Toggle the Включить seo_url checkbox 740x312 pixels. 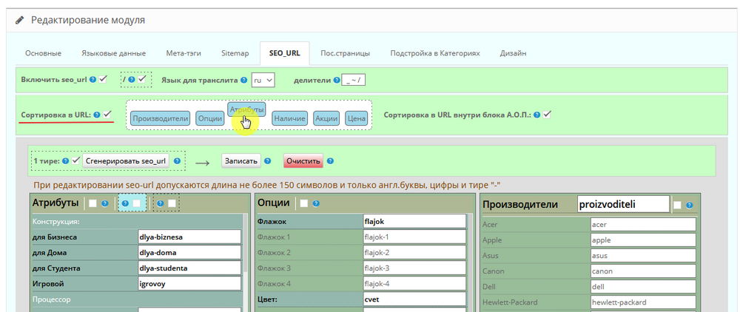[104, 79]
